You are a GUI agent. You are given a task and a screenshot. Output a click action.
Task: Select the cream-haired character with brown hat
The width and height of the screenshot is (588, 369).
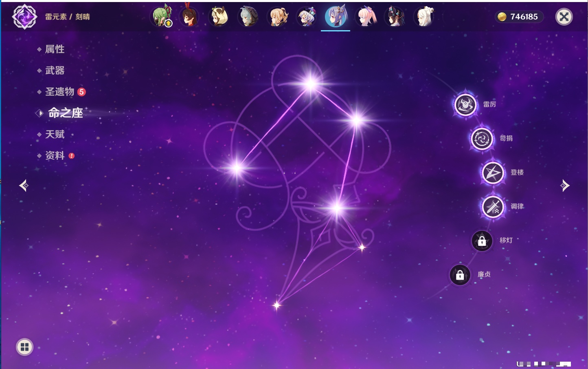pos(219,16)
